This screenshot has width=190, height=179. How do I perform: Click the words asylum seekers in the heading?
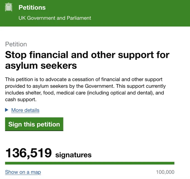pos(41,66)
